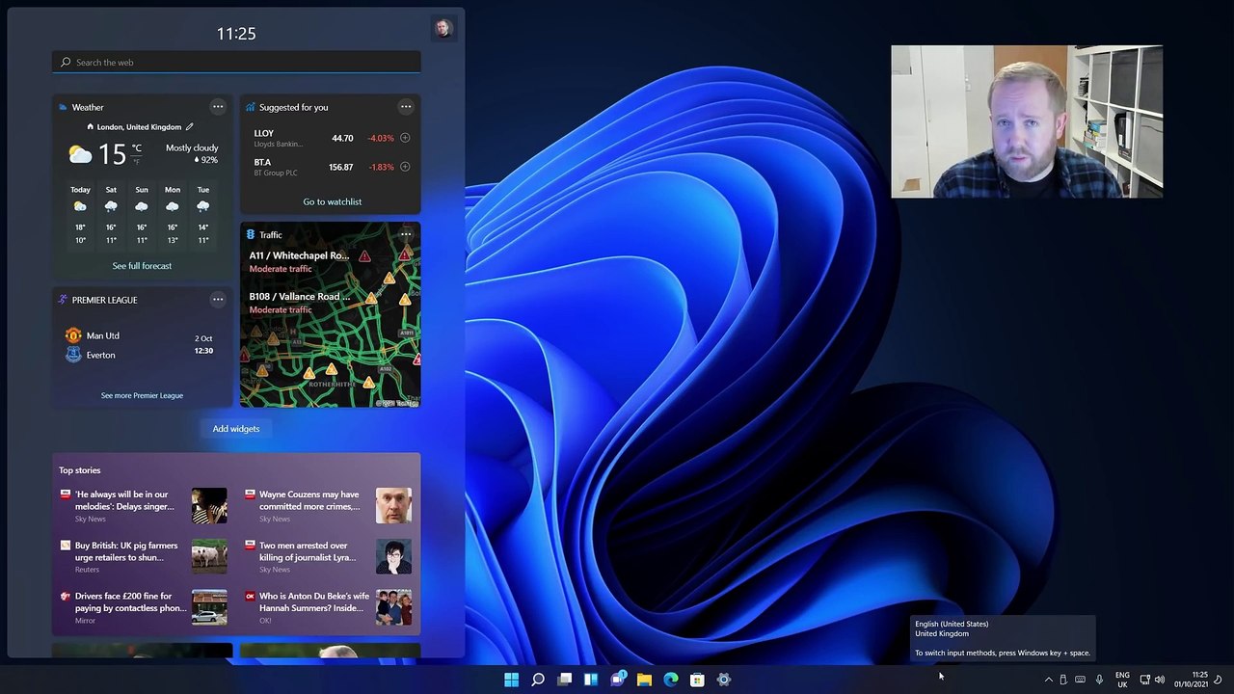Open Premier League widget more options
The width and height of the screenshot is (1234, 694).
pyautogui.click(x=218, y=300)
